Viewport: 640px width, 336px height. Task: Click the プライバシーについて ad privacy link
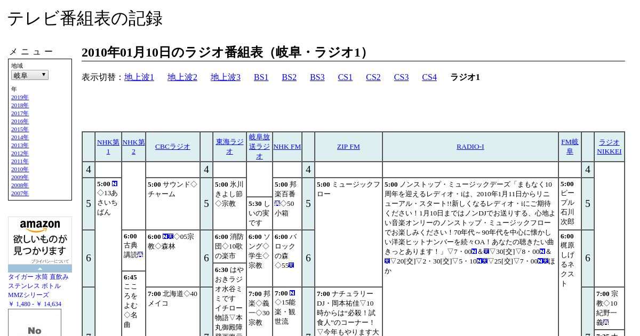50,261
